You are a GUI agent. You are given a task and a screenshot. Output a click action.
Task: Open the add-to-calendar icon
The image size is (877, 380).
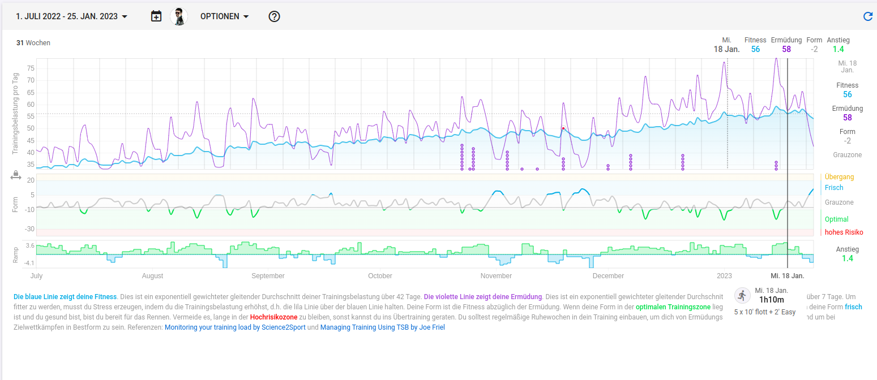[156, 16]
